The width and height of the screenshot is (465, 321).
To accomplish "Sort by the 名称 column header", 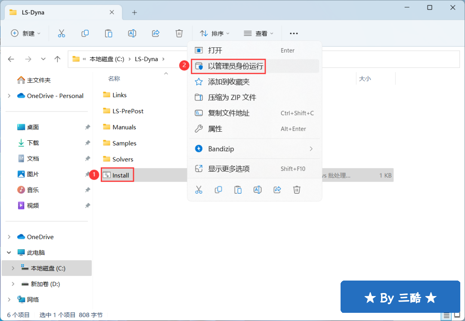I will 114,79.
